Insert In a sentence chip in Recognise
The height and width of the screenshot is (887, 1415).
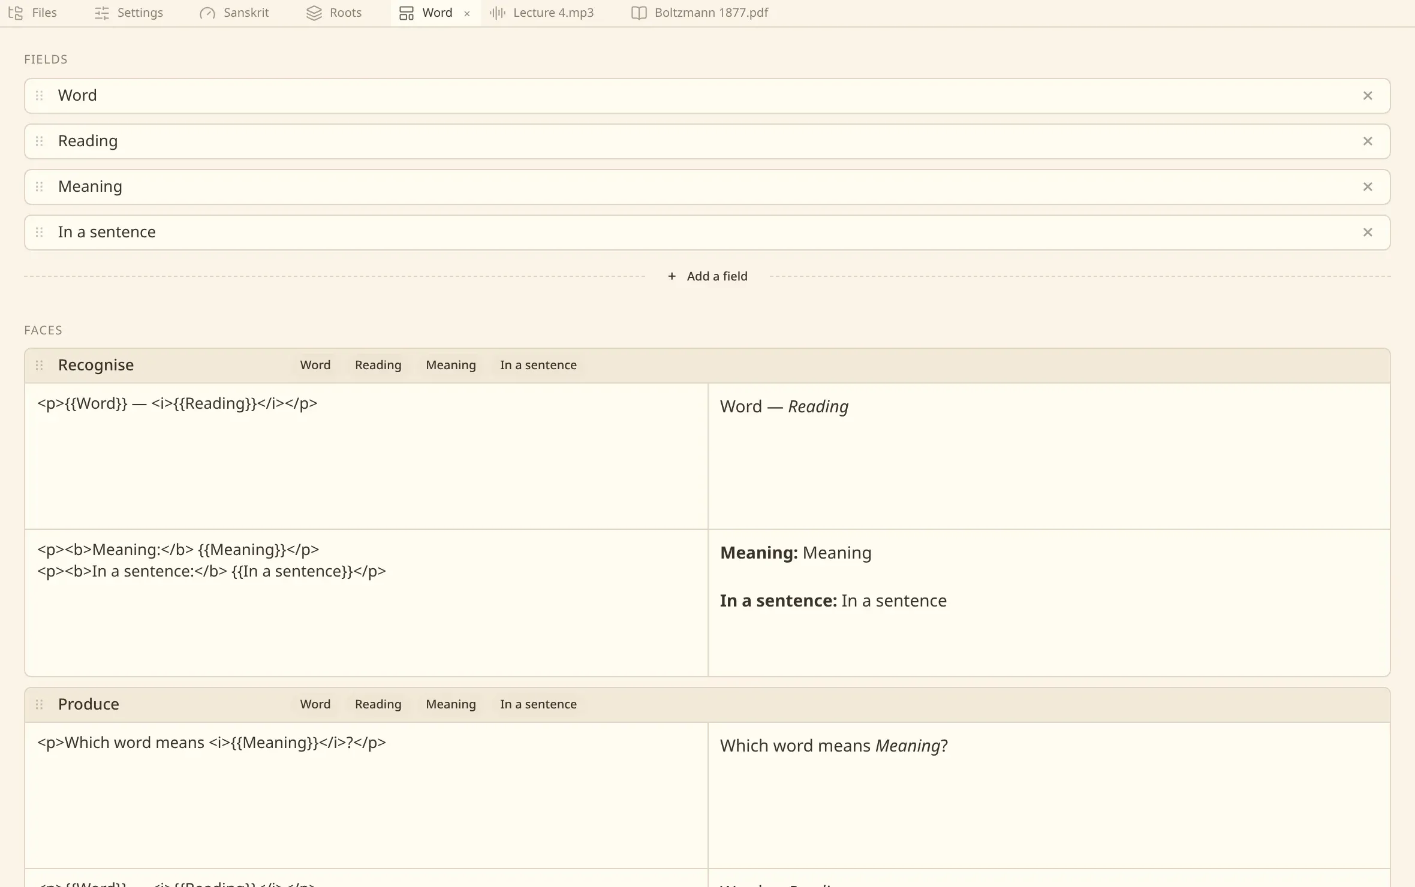538,366
